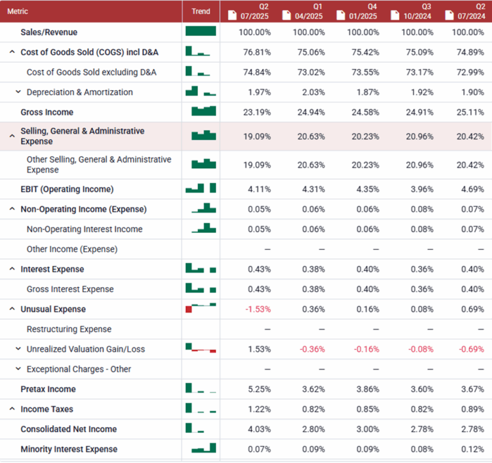The image size is (492, 463).
Task: Expand the Exceptional Charges - Other row
Action: 19,369
